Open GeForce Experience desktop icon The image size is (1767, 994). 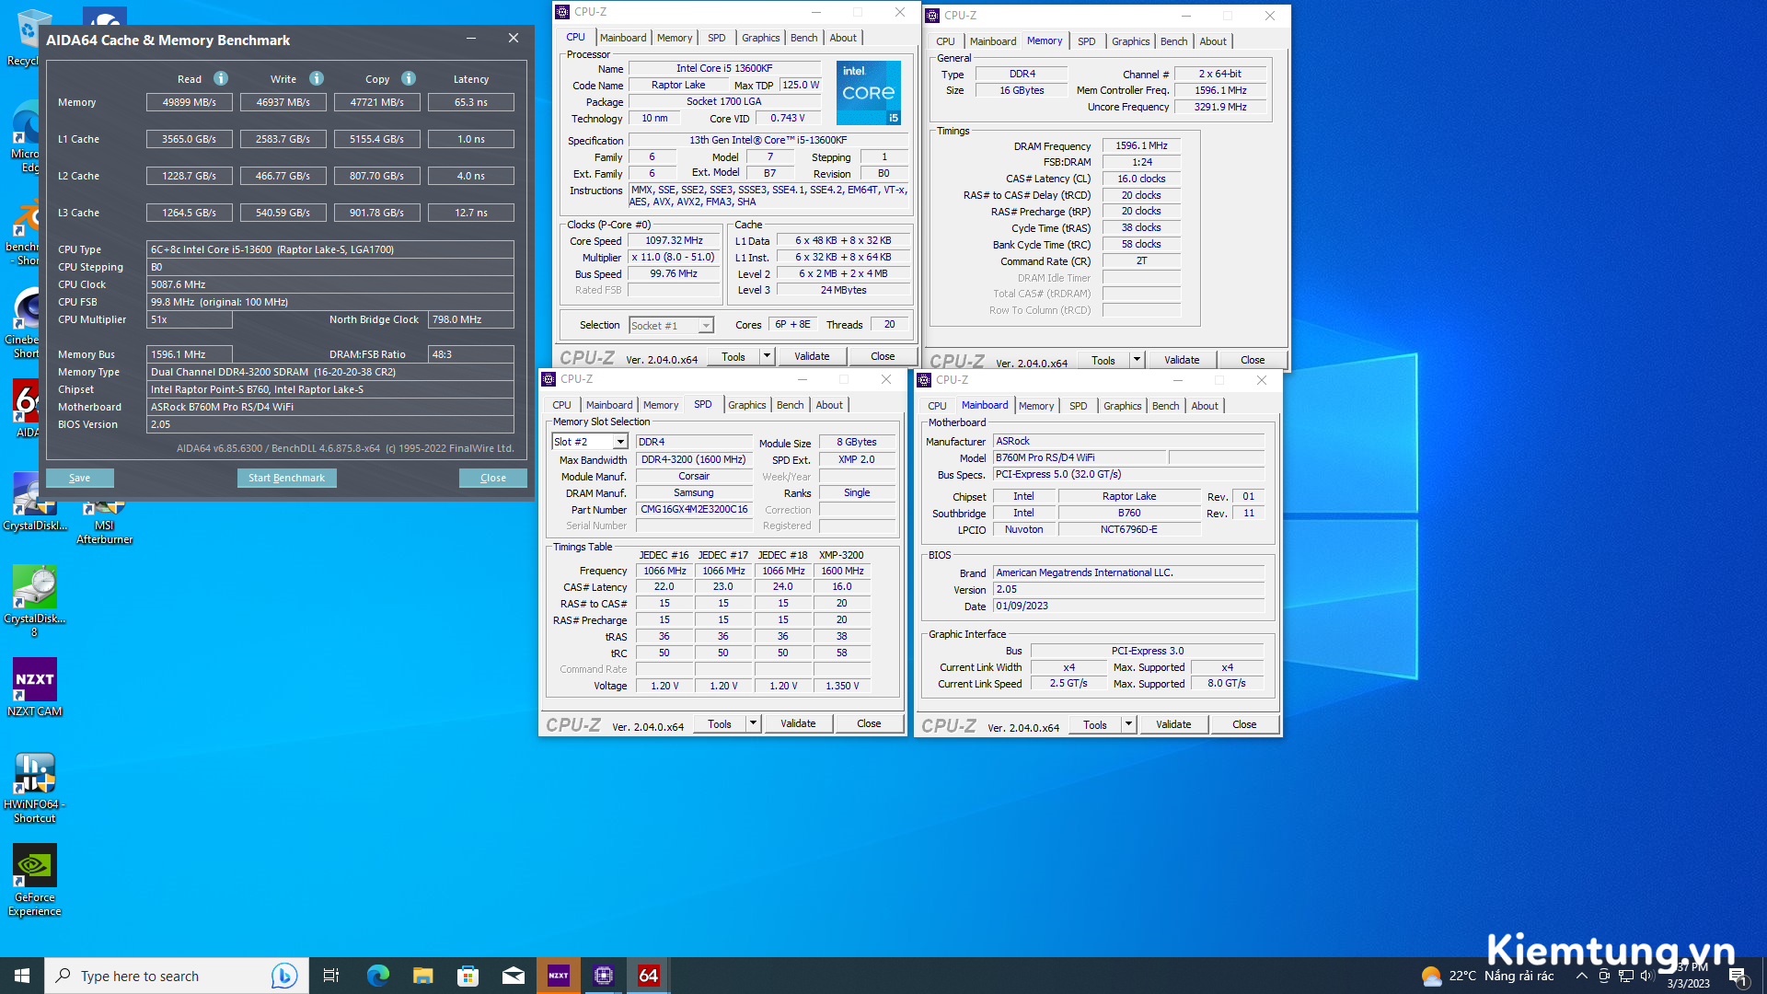coord(35,881)
